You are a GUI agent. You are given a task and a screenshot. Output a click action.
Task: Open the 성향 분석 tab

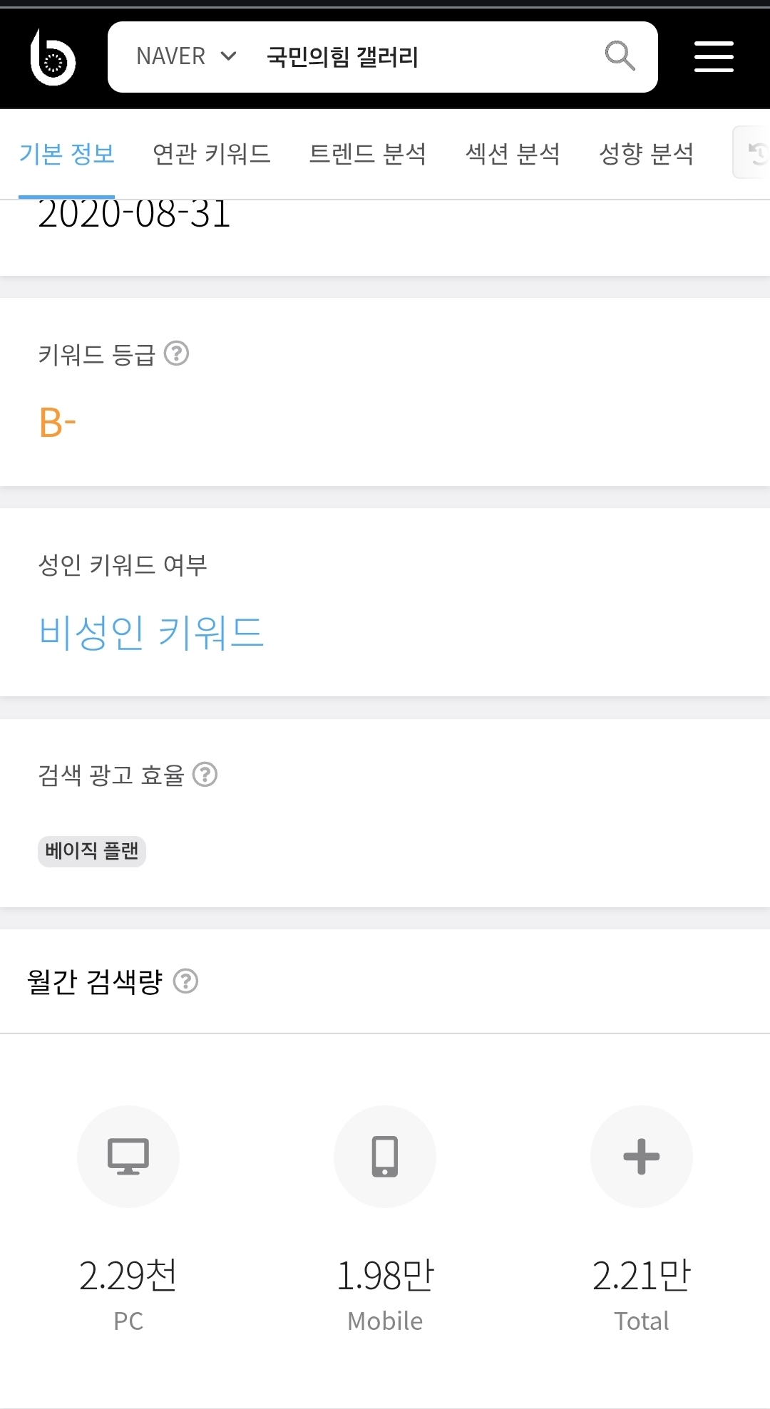click(646, 154)
